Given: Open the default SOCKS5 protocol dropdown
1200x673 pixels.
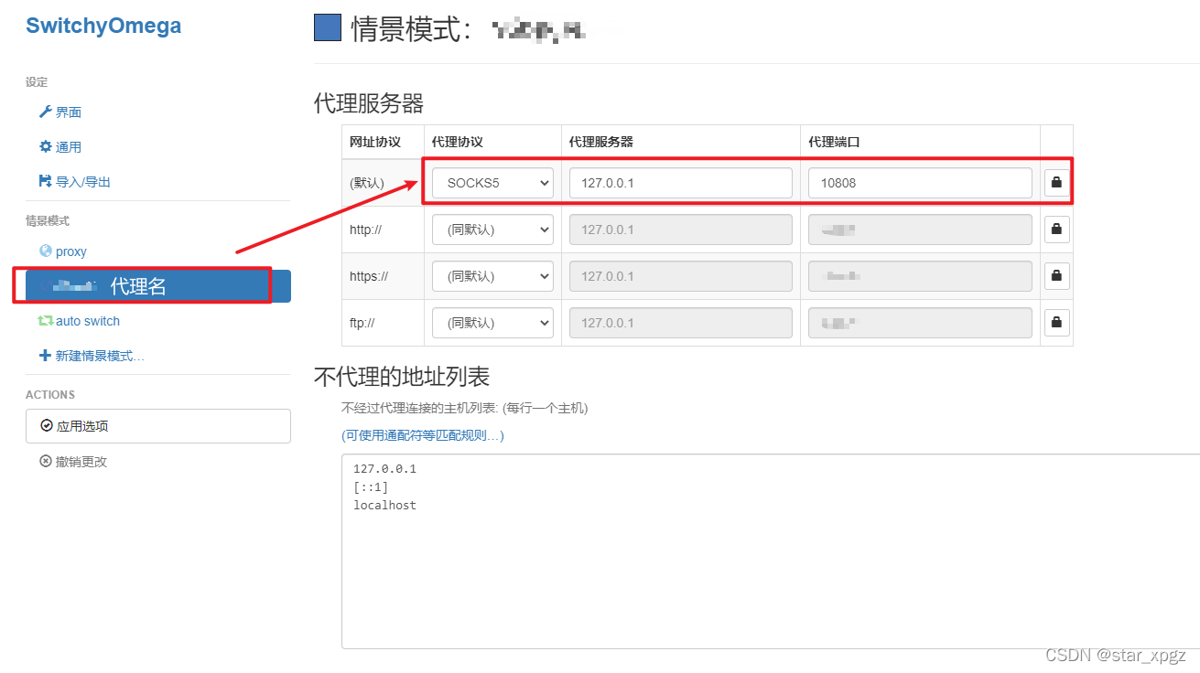Looking at the screenshot, I should click(492, 183).
